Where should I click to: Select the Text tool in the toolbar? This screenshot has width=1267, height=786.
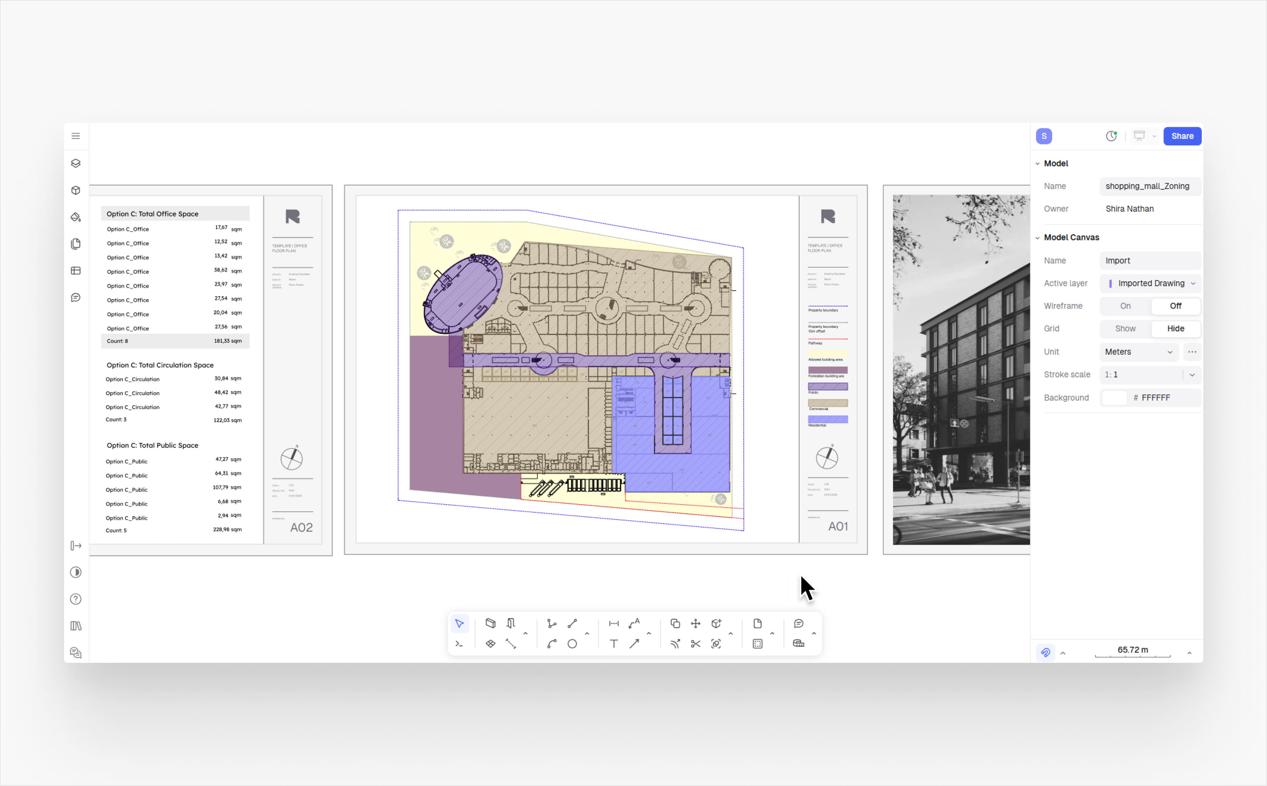point(613,643)
